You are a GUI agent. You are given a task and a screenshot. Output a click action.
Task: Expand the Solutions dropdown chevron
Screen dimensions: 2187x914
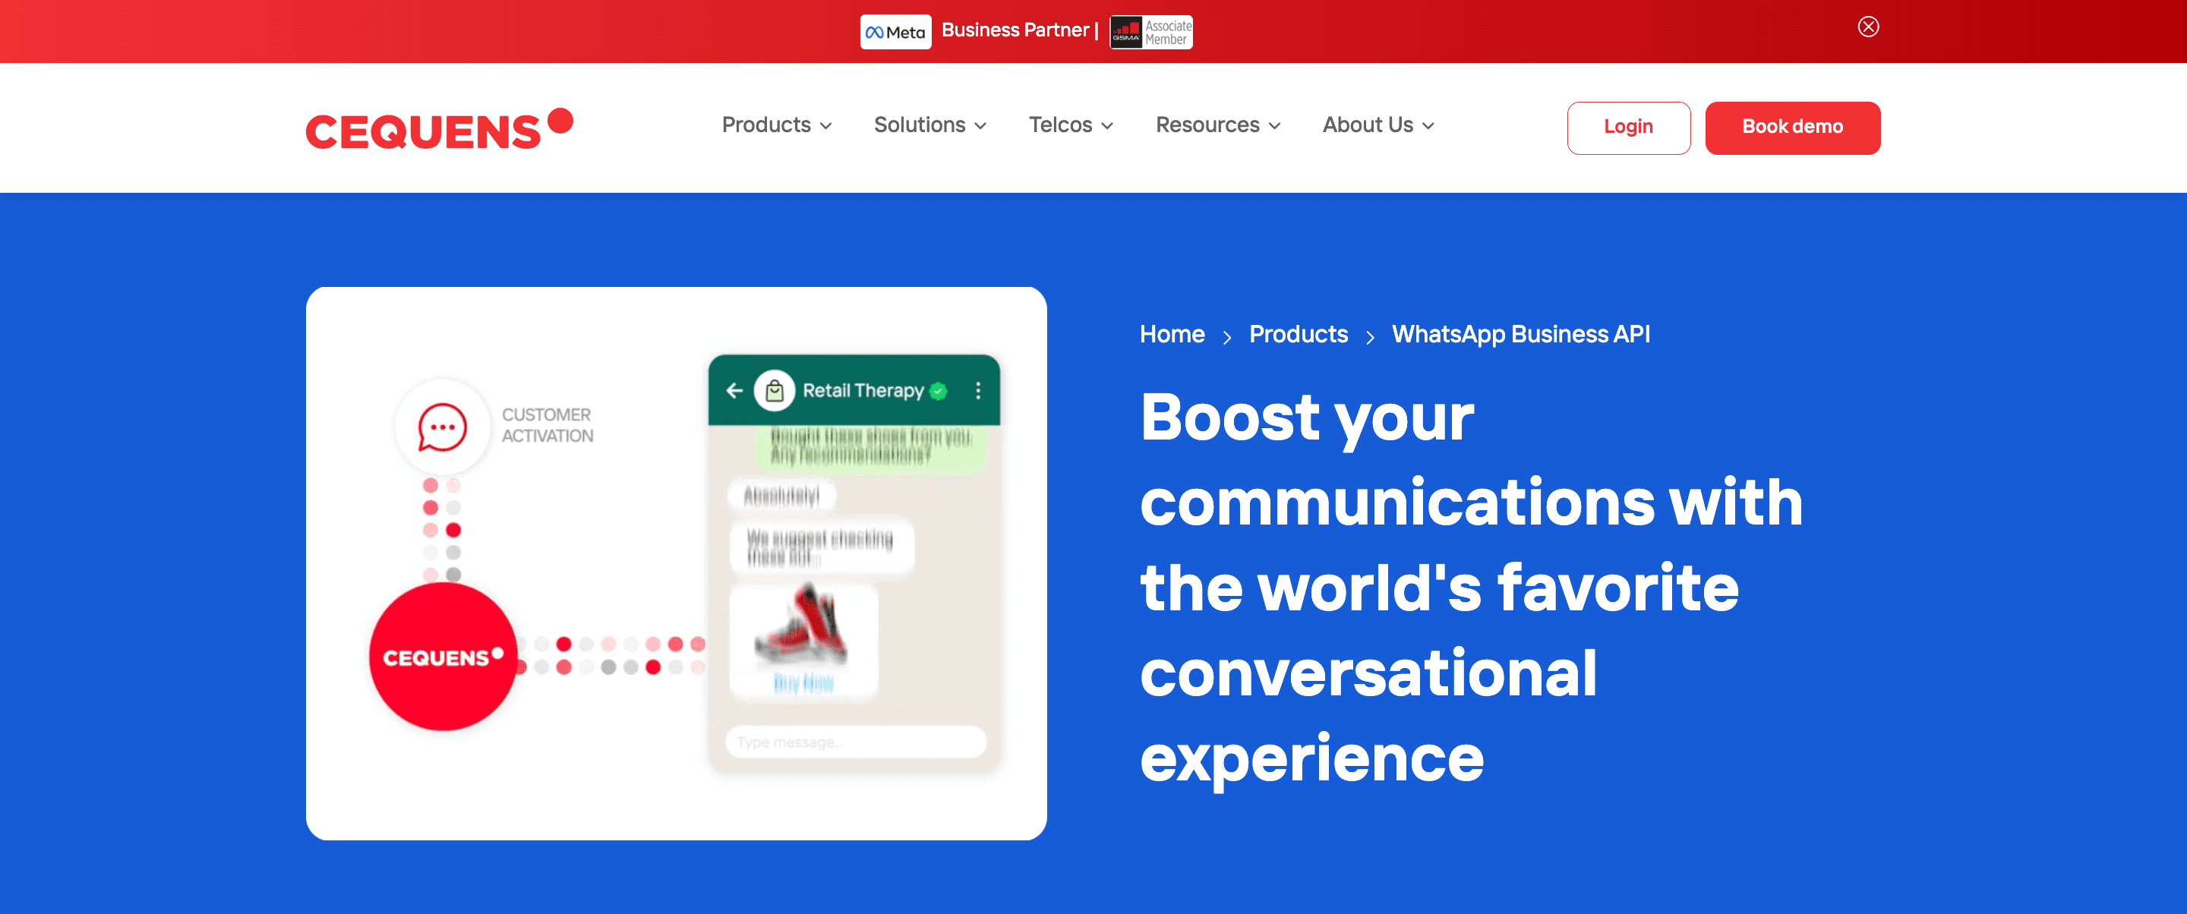pos(980,127)
